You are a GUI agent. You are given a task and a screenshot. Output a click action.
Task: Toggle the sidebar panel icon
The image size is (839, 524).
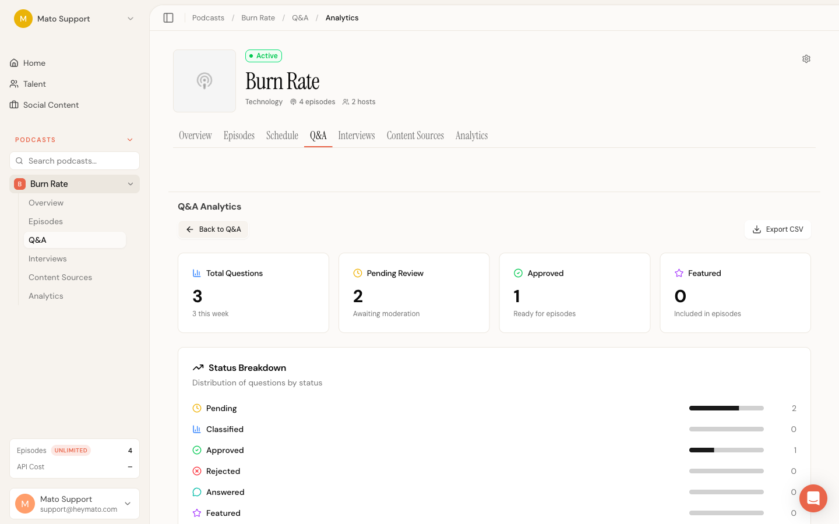coord(168,18)
